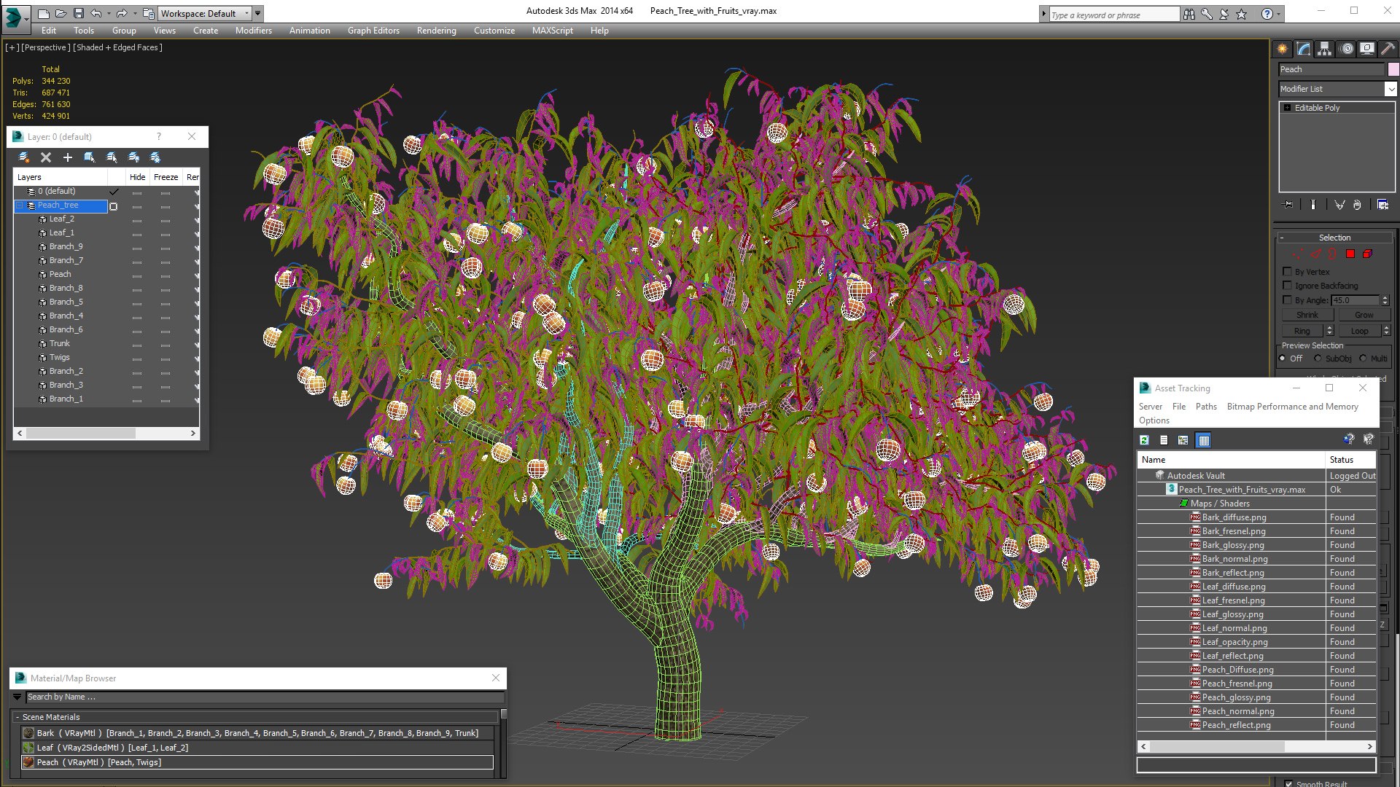Click the Perspective viewport label
Screen dimensions: 1400x787
[46, 47]
